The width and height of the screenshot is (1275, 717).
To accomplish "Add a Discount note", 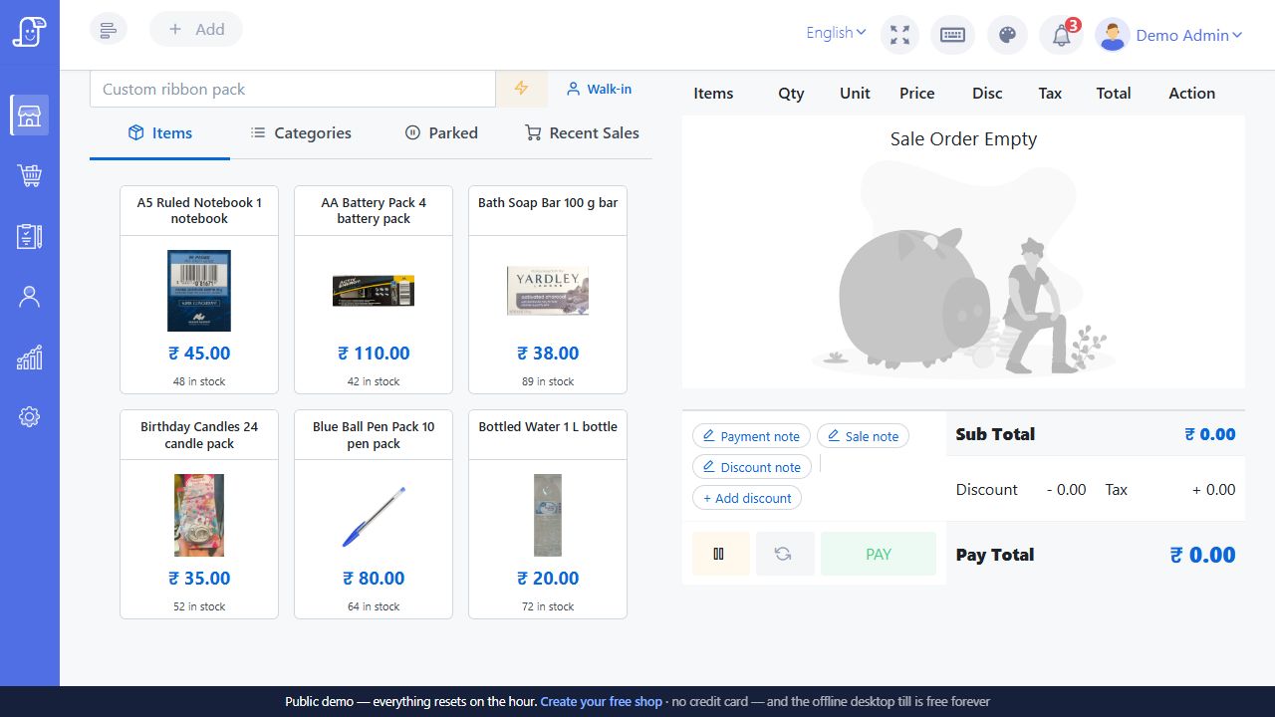I will (752, 467).
